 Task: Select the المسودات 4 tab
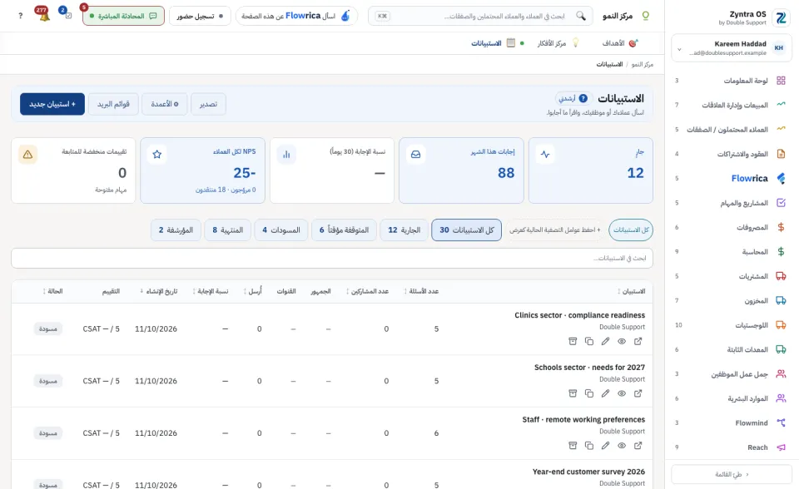click(x=281, y=230)
